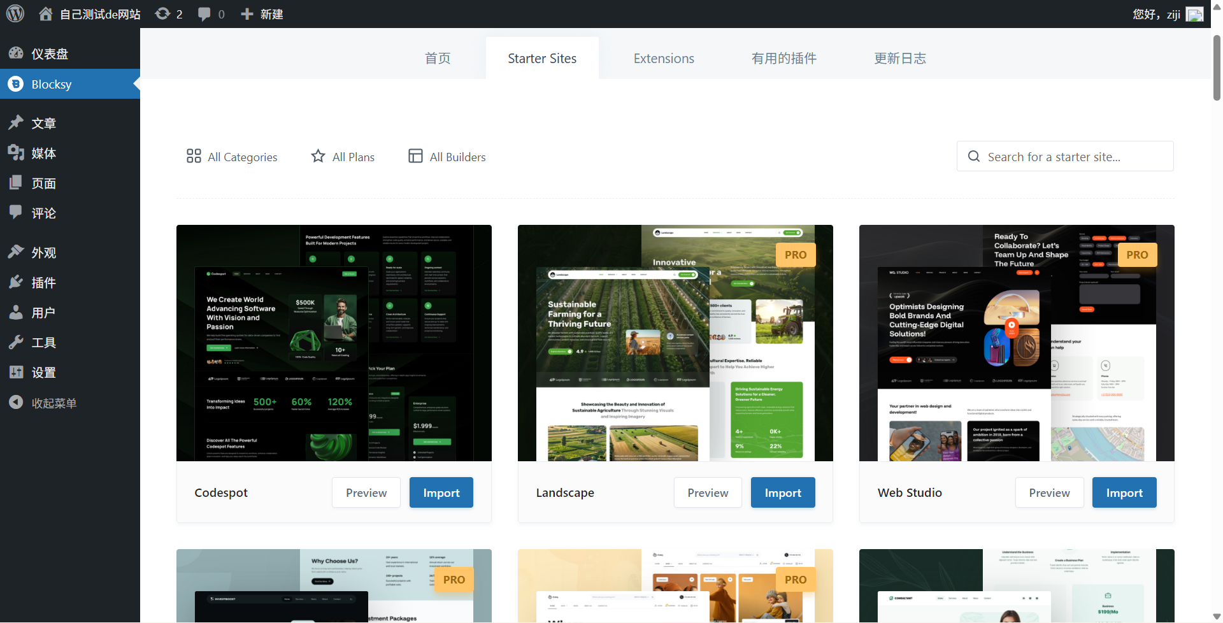This screenshot has width=1223, height=623.
Task: Open the Extensions tab
Action: coord(664,59)
